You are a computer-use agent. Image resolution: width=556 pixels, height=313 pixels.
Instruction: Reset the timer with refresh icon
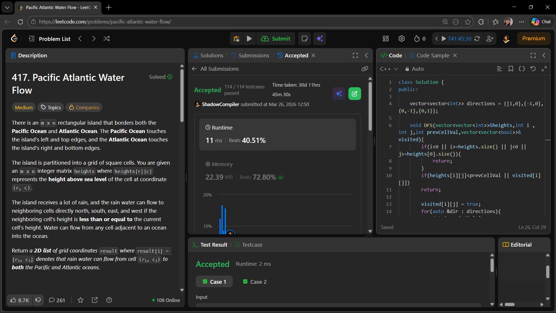click(x=477, y=39)
